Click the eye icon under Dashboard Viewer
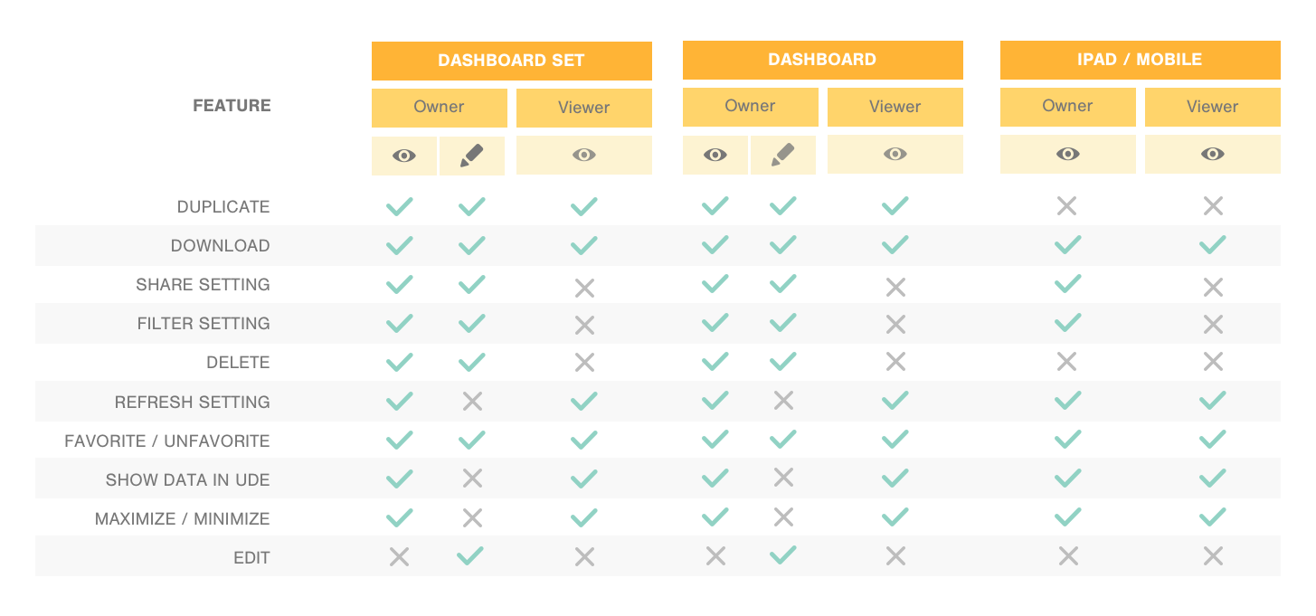 click(x=895, y=155)
